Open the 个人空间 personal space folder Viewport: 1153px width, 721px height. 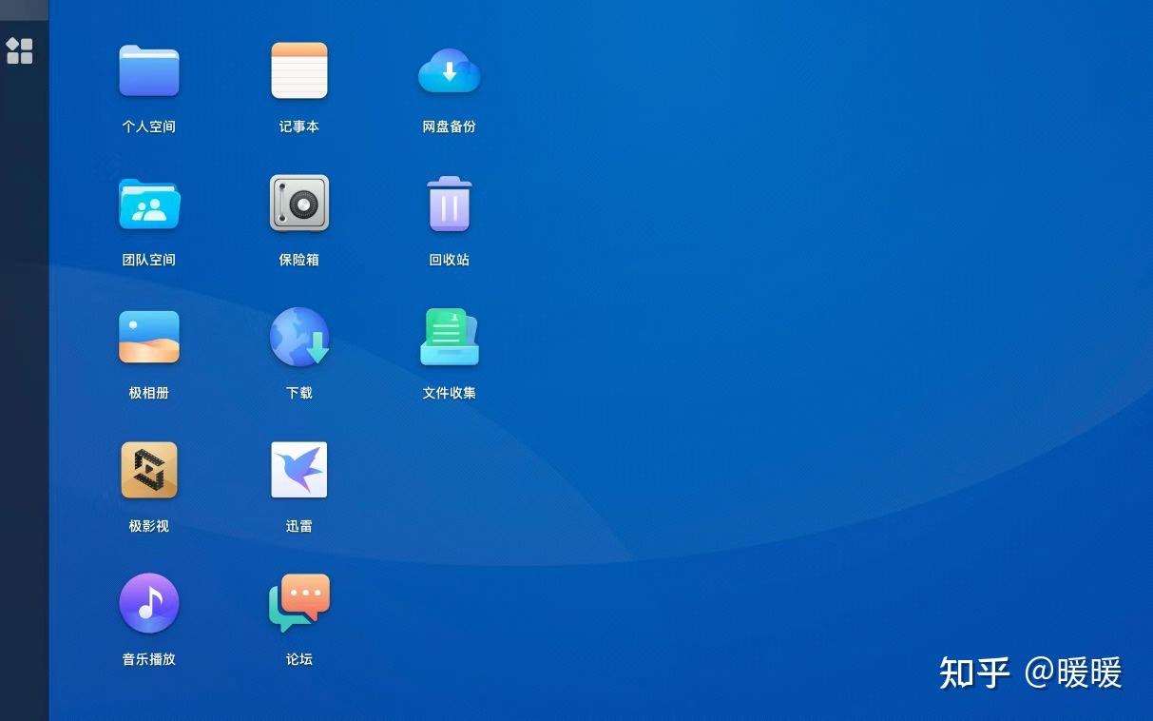(x=148, y=69)
